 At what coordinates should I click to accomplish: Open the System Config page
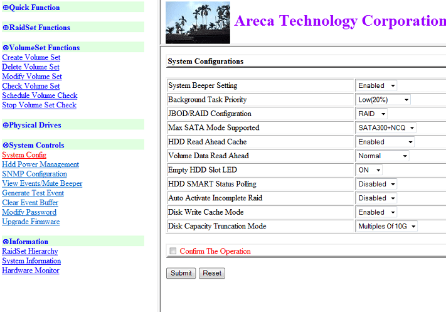point(24,155)
